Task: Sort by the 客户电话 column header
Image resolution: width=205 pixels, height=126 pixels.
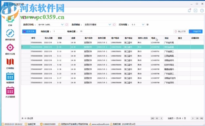Action: (117, 38)
